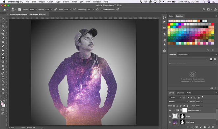Viewport: 218px width, 129px height.
Task: Add a layer mask
Action: [x=197, y=127]
